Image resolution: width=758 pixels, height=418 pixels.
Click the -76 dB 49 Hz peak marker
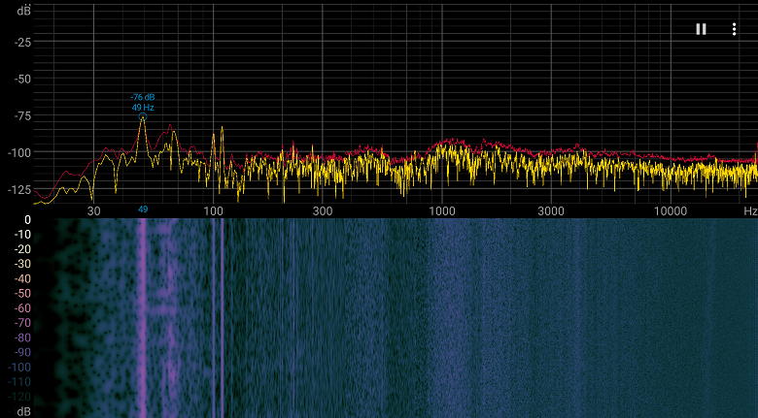pos(143,116)
